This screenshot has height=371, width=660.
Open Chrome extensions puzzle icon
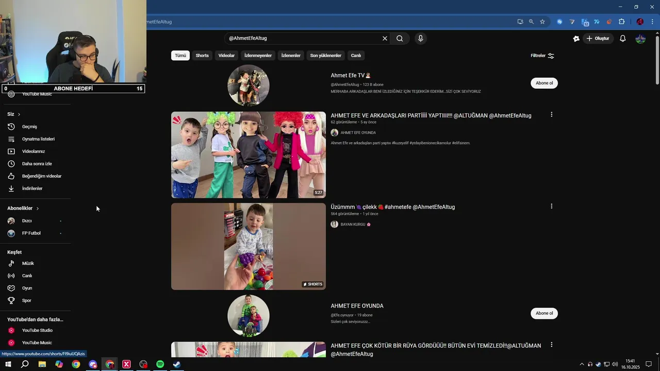click(x=621, y=22)
